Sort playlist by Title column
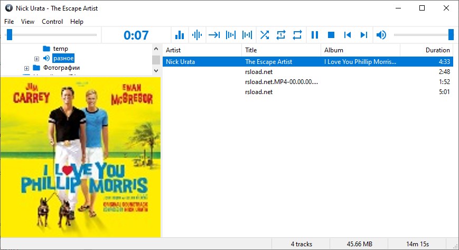 [x=282, y=50]
